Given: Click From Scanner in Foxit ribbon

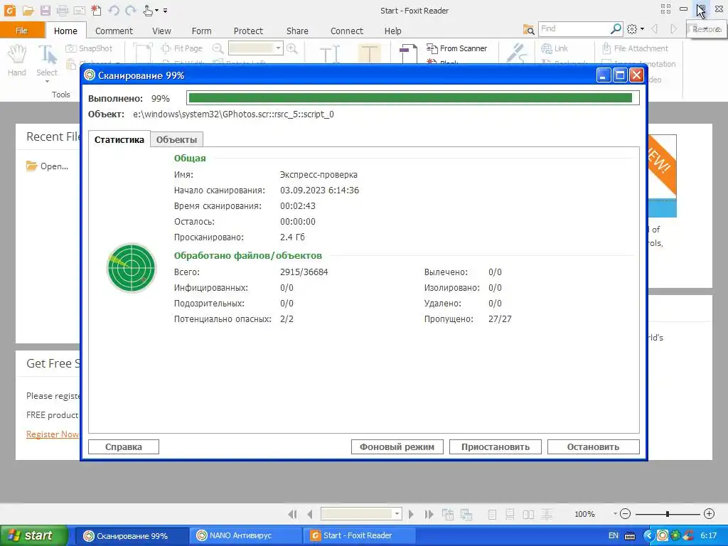Looking at the screenshot, I should tap(457, 48).
